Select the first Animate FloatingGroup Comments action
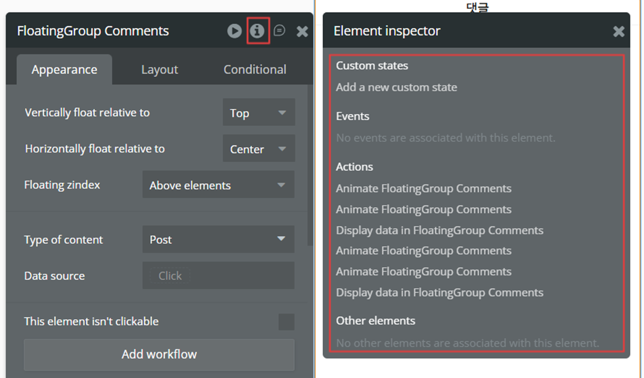 423,189
